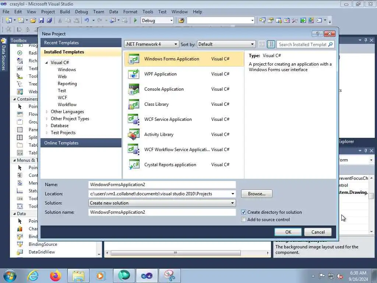Choose the WPF Application template icon
The height and width of the screenshot is (283, 377).
(134, 74)
